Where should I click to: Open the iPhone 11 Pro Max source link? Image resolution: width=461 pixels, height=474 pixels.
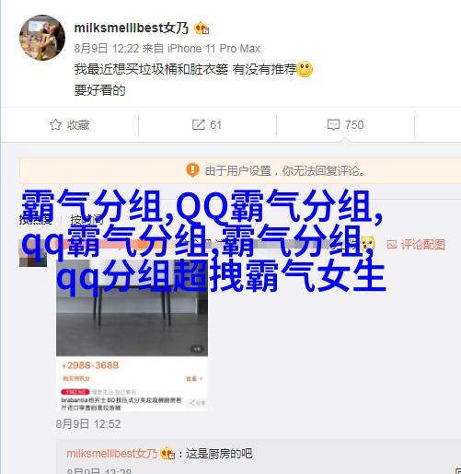pyautogui.click(x=213, y=49)
